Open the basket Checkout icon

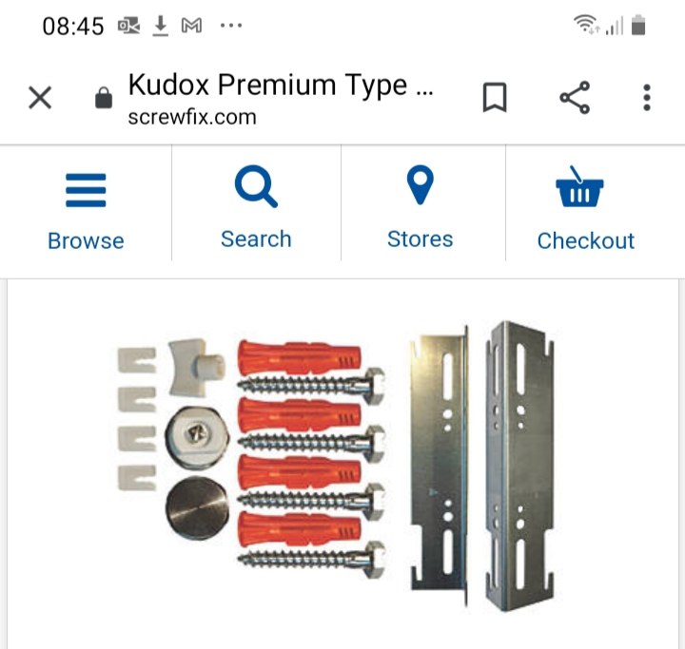coord(579,186)
